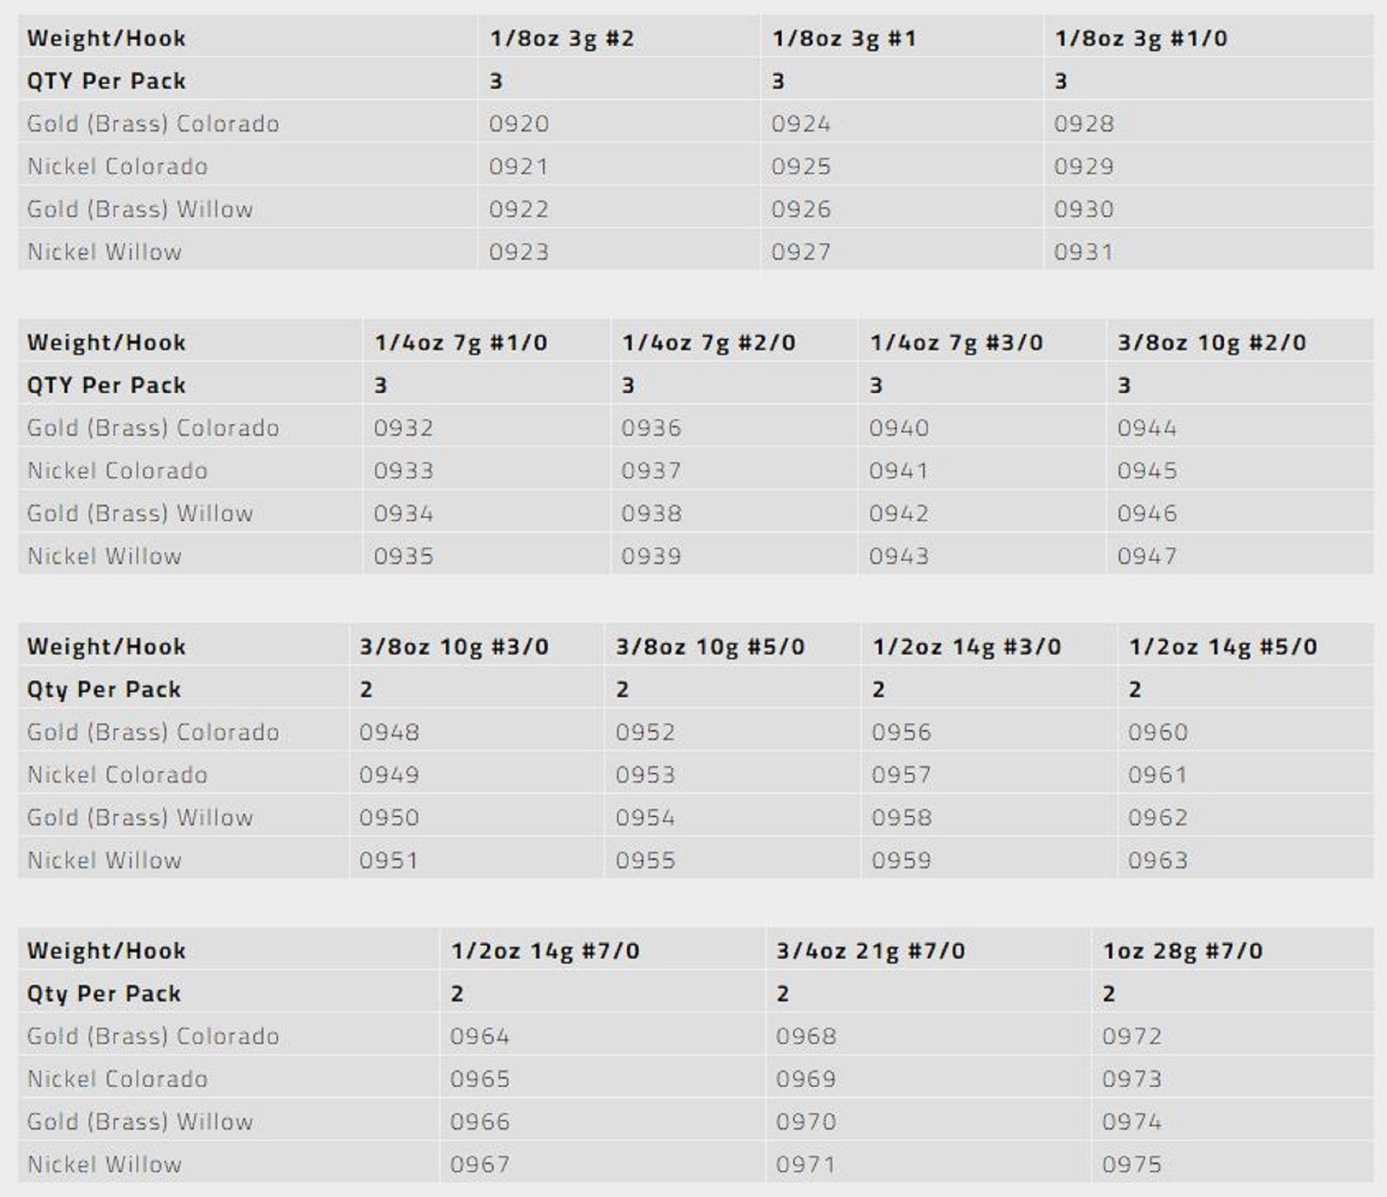
Task: Select product code 0969
Action: click(x=806, y=1079)
